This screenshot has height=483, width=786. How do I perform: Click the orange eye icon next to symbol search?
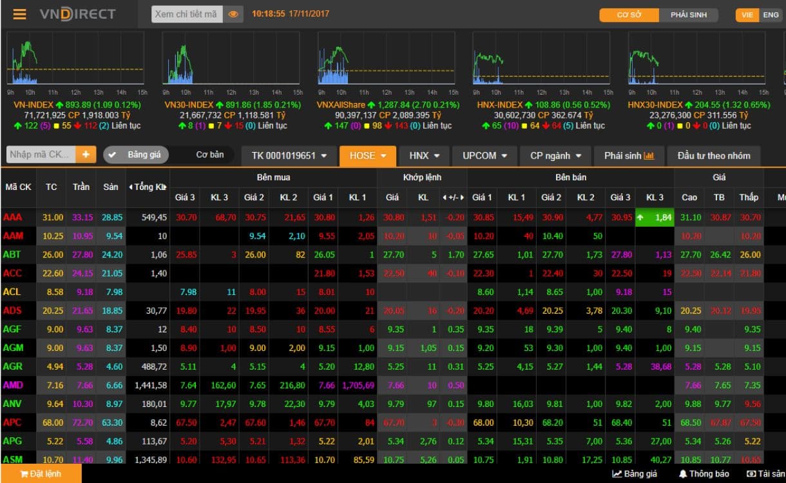coord(233,14)
